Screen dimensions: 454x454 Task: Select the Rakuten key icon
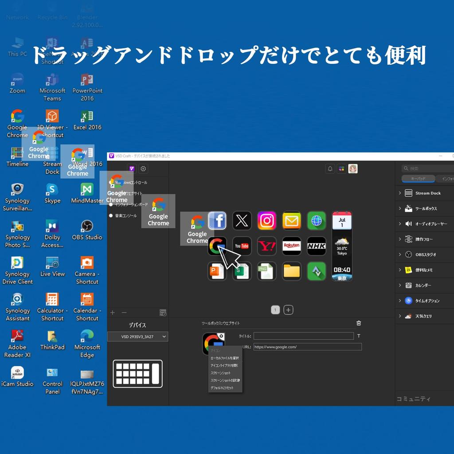pyautogui.click(x=291, y=246)
